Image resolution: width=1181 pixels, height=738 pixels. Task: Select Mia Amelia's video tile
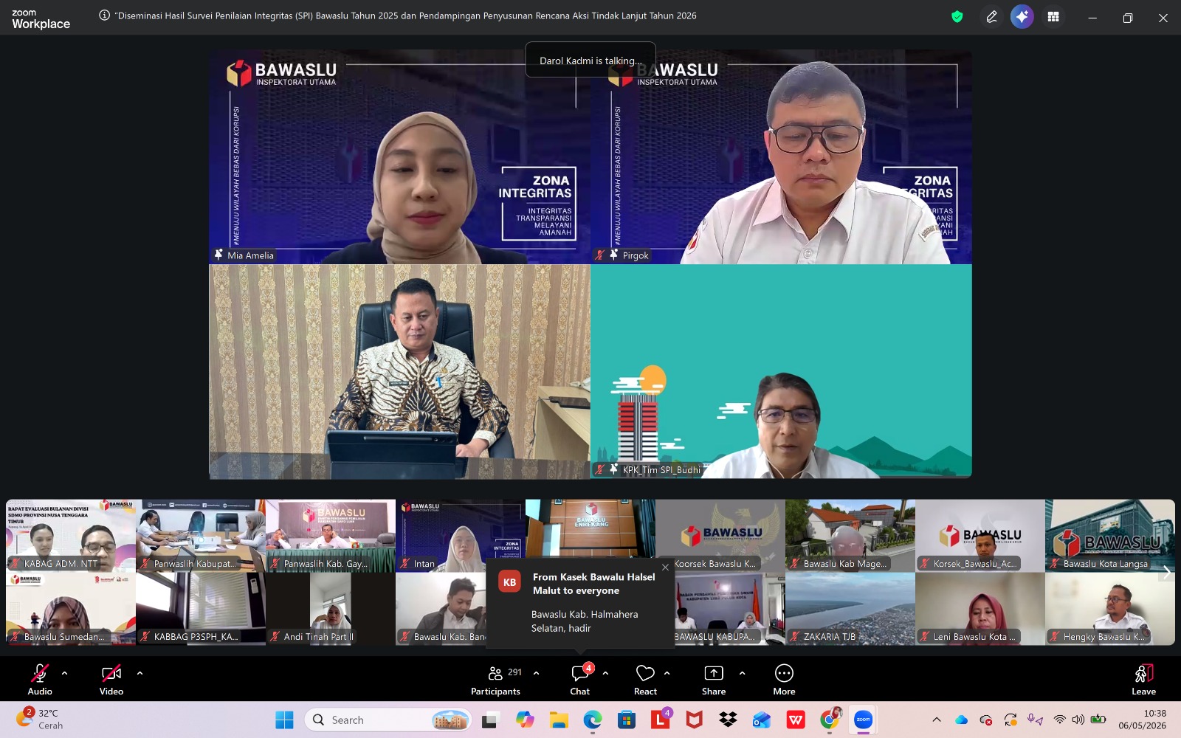pos(399,157)
